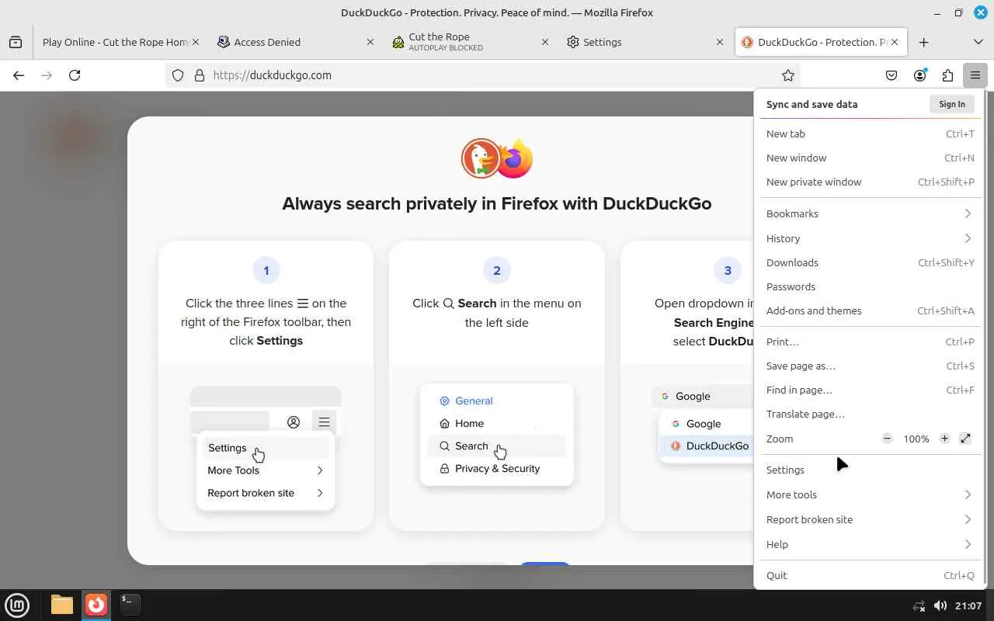
Task: Open the Extensions puzzle-piece icon
Action: (x=947, y=75)
